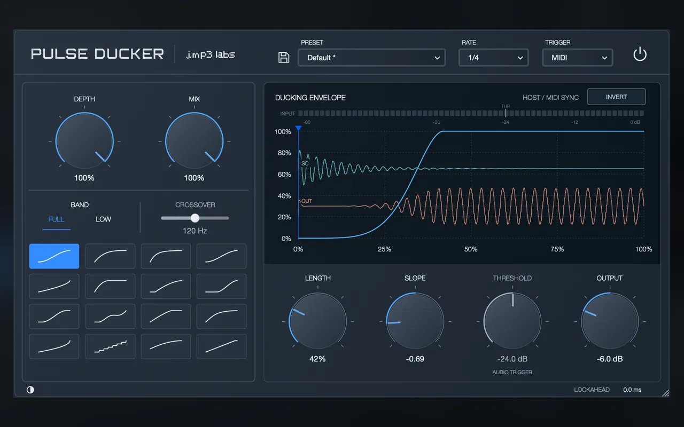This screenshot has width=684, height=427.
Task: Open the Preset dropdown showing Default *
Action: (371, 58)
